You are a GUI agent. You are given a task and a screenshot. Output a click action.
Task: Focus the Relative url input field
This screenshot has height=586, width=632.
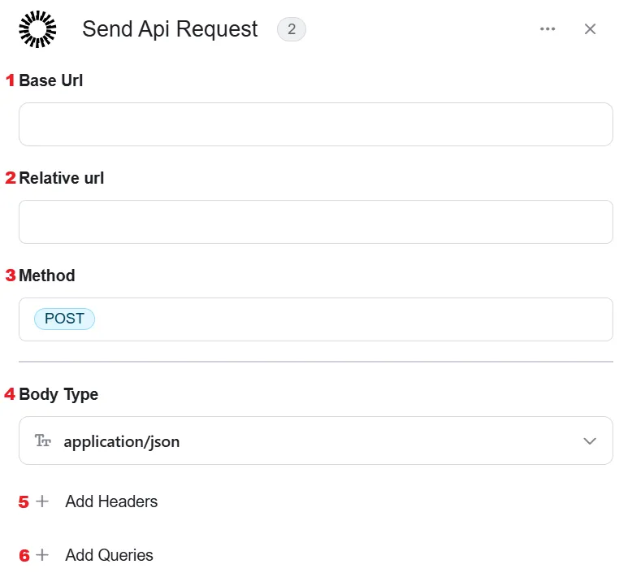point(316,222)
